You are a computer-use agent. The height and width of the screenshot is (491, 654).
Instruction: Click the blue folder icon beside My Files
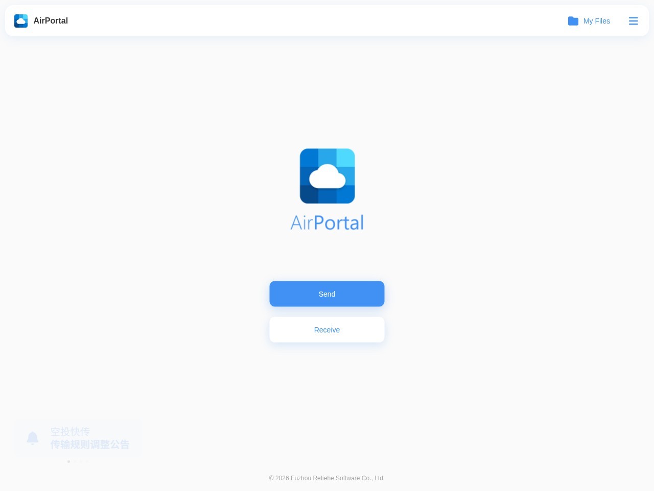[573, 21]
